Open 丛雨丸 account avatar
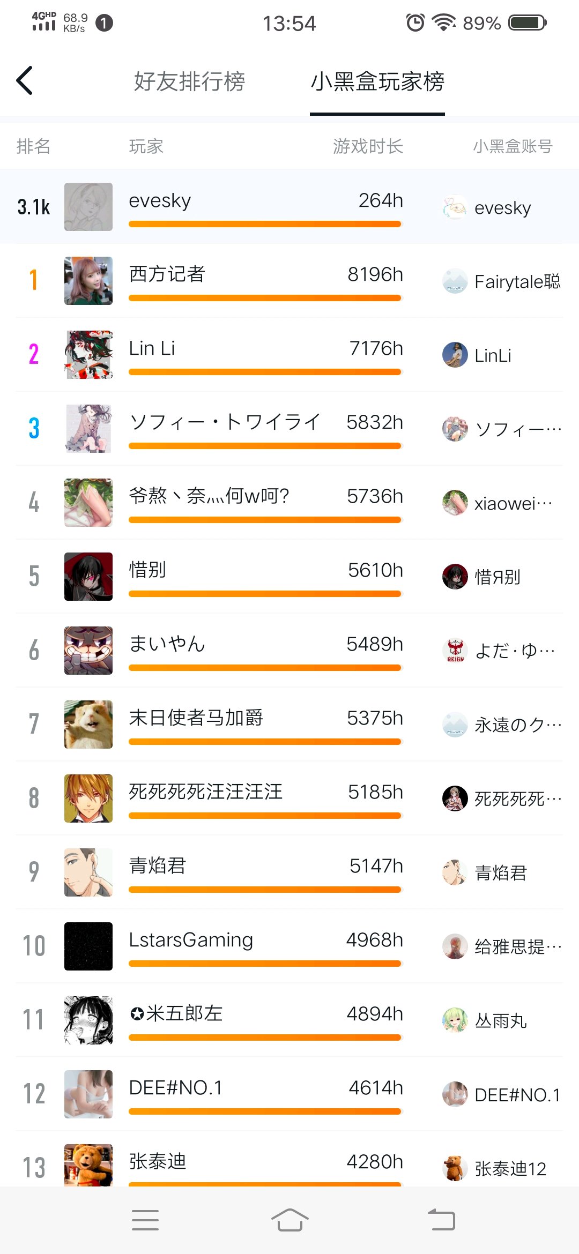Viewport: 579px width, 1254px height. pyautogui.click(x=455, y=1020)
